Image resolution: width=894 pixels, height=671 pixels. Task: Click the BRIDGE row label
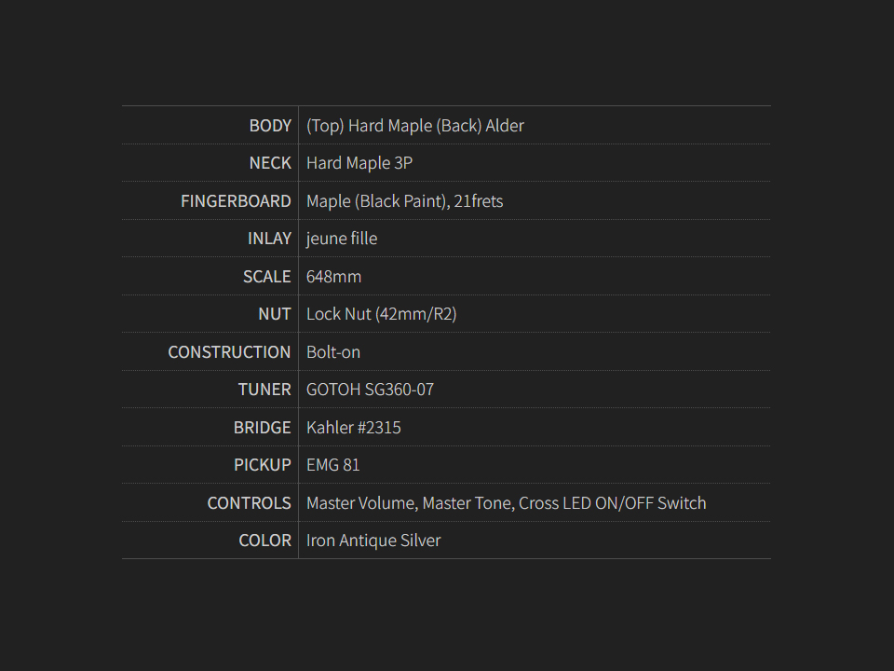point(262,428)
